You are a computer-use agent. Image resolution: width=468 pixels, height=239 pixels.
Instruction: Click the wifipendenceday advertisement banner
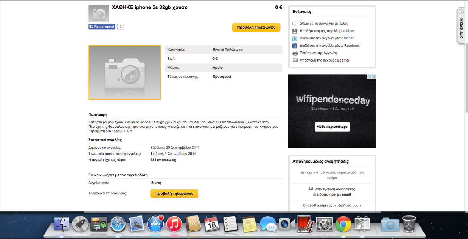332,111
